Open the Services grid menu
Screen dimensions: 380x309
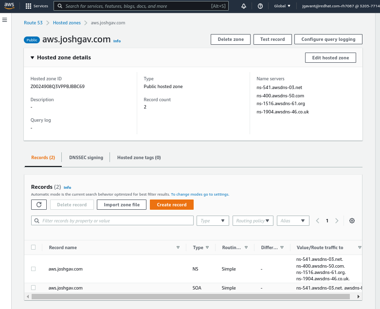click(36, 6)
